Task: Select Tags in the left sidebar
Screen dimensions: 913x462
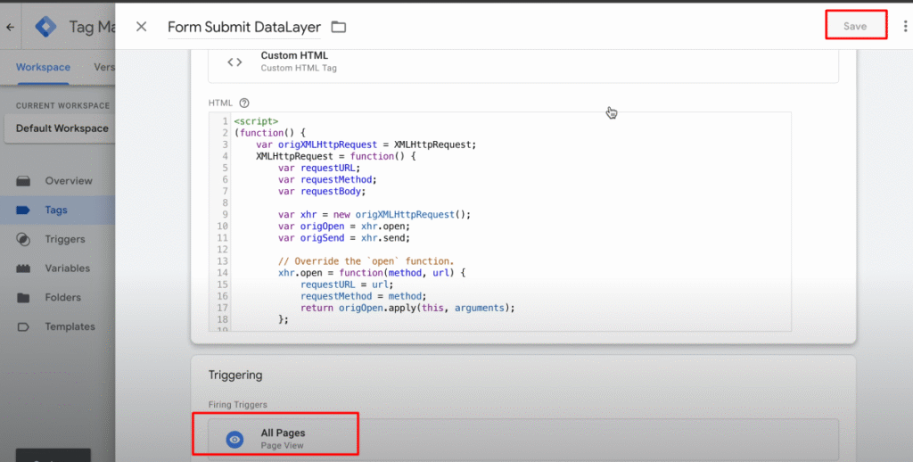Action: click(x=56, y=210)
